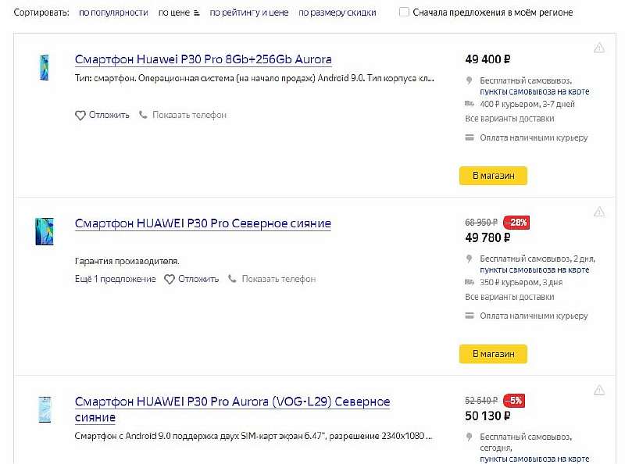625x464 pixels.
Task: Click heart icon to save first offer
Action: tap(80, 116)
